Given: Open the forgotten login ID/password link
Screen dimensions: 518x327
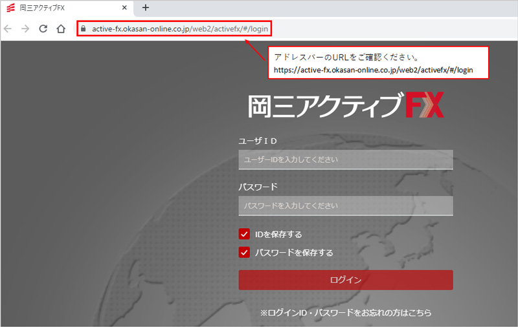Looking at the screenshot, I should point(346,313).
